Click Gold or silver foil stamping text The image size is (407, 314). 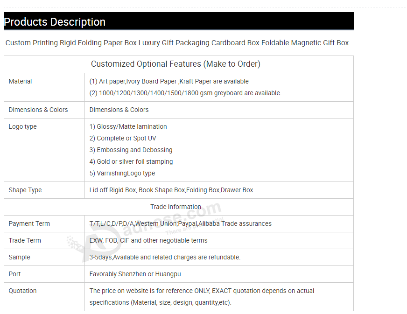pos(131,162)
